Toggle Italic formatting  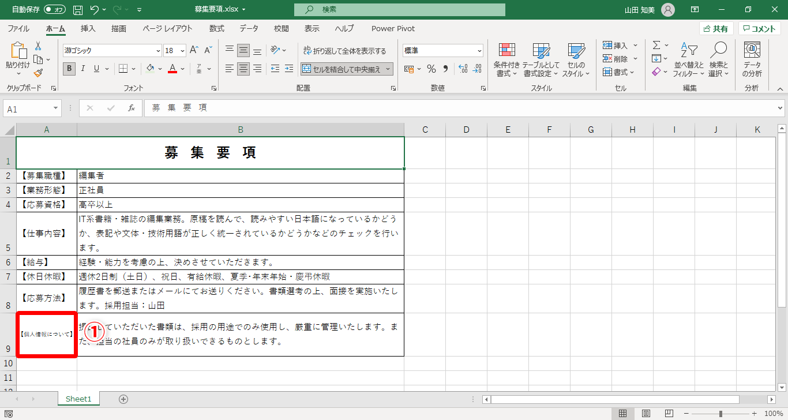[x=83, y=69]
